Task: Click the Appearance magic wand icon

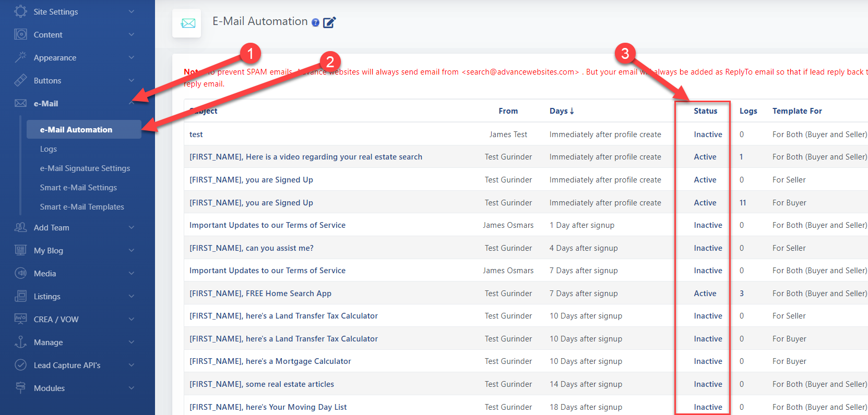Action: 20,57
